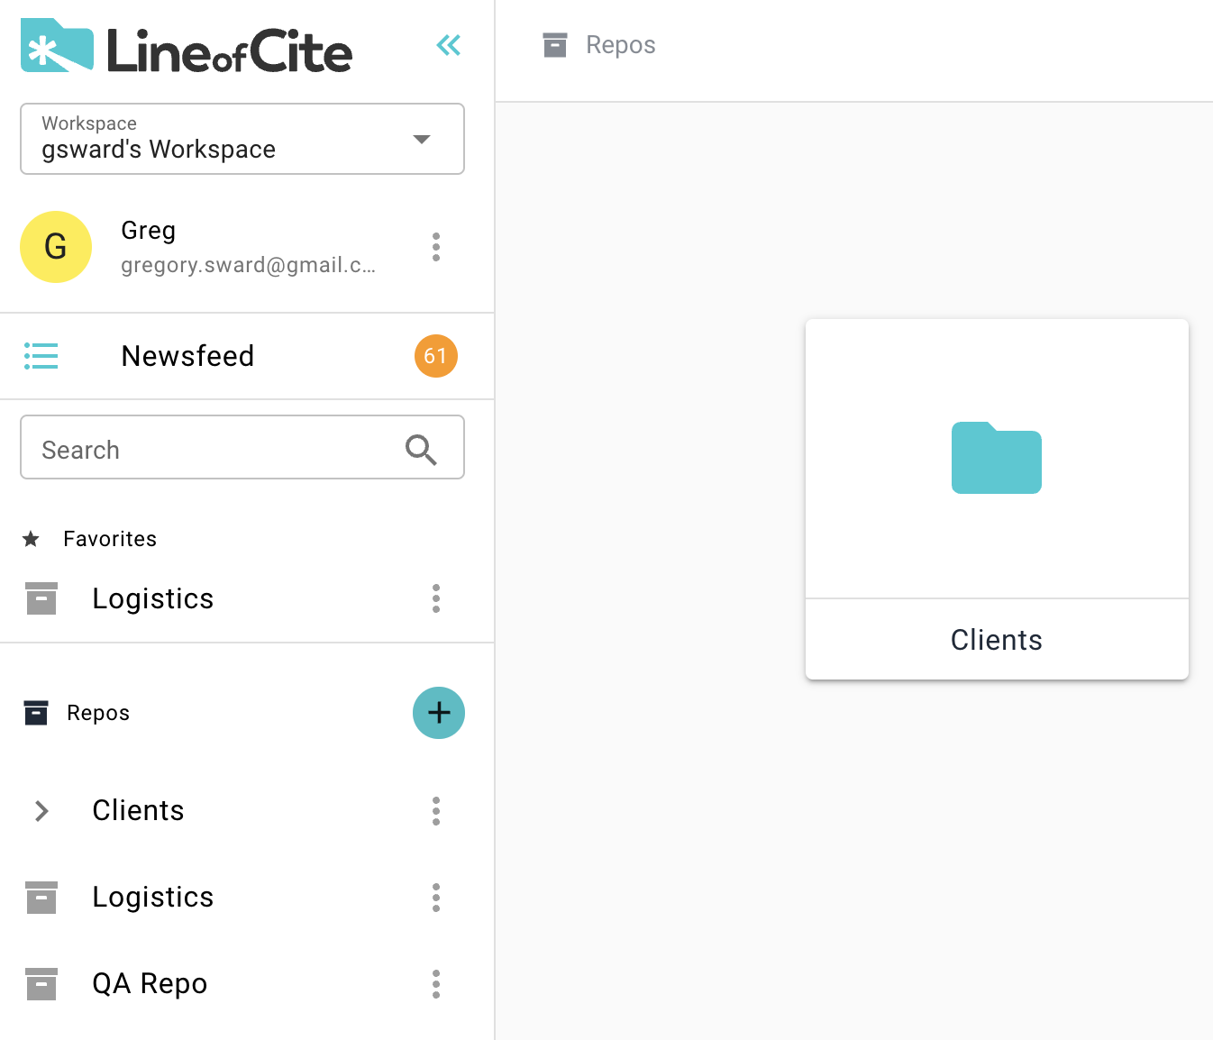Image resolution: width=1213 pixels, height=1040 pixels.
Task: Open options for favorited Logistics repo
Action: pyautogui.click(x=436, y=598)
